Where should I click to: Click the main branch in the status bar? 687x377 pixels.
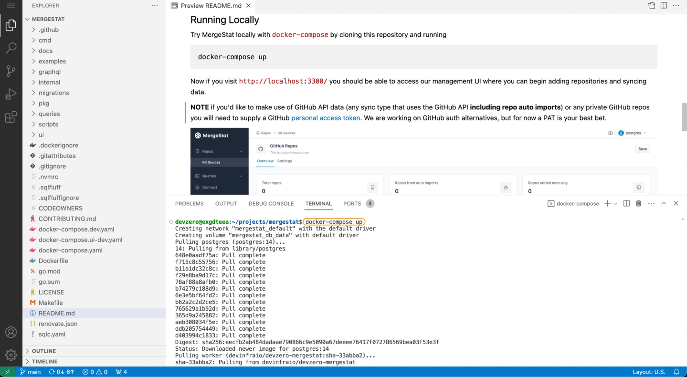click(31, 372)
